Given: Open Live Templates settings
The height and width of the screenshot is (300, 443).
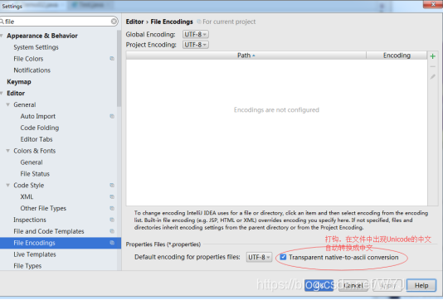Looking at the screenshot, I should pos(35,254).
